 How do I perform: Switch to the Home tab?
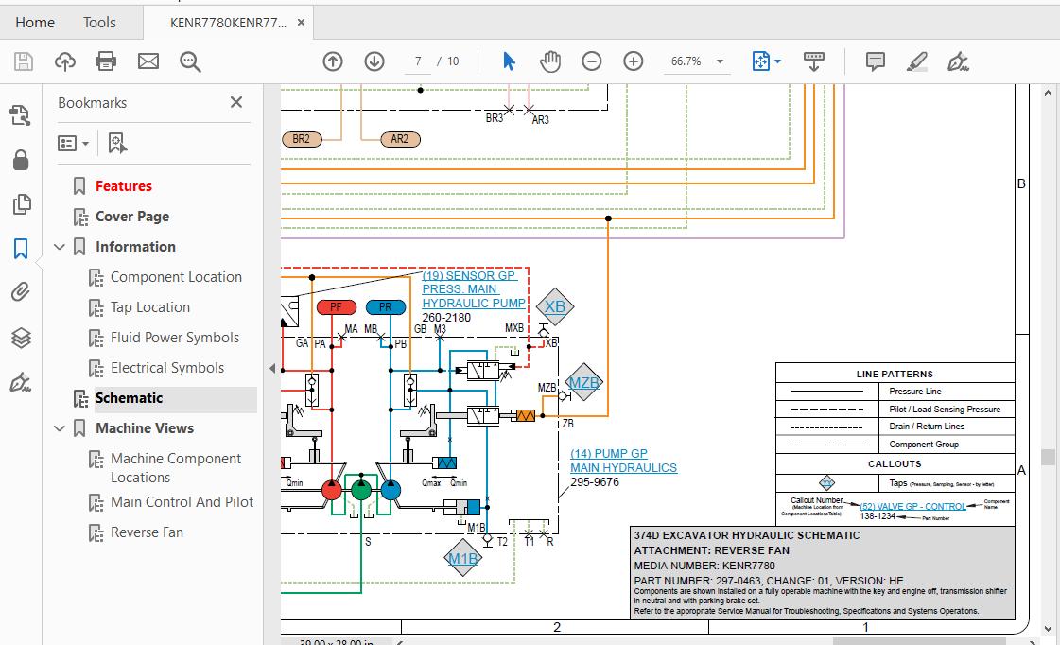pyautogui.click(x=35, y=23)
